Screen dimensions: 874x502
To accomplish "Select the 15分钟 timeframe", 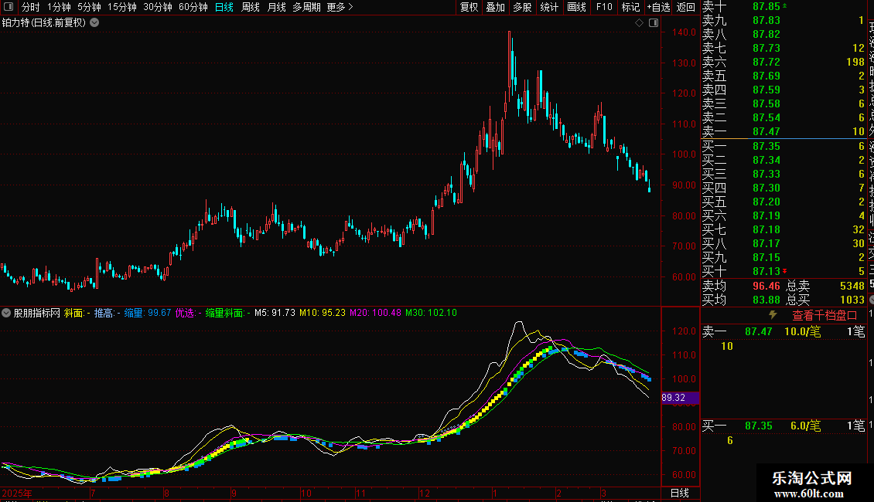I will tap(122, 7).
